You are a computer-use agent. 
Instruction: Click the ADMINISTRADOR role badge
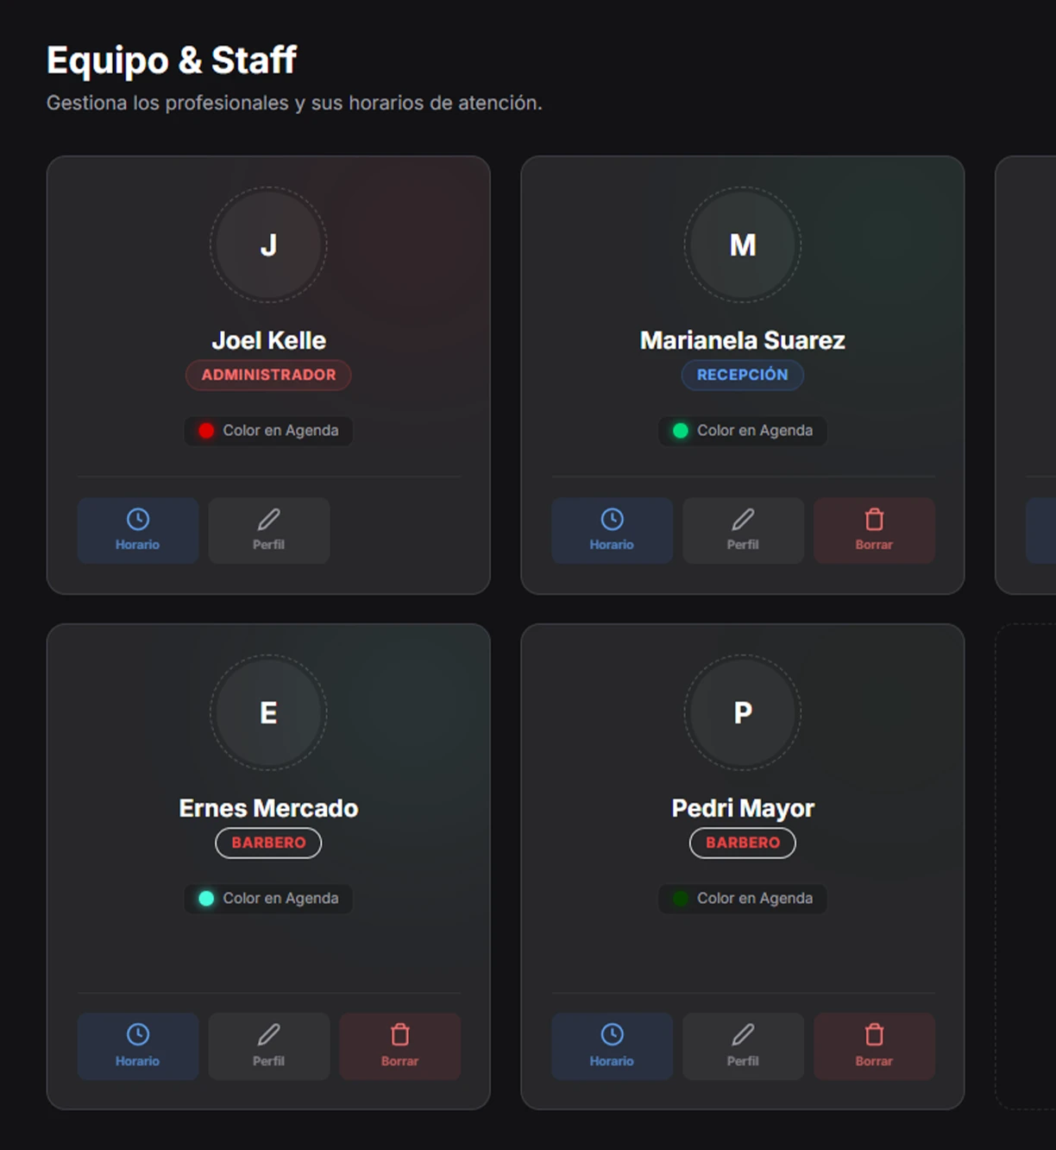(x=268, y=375)
